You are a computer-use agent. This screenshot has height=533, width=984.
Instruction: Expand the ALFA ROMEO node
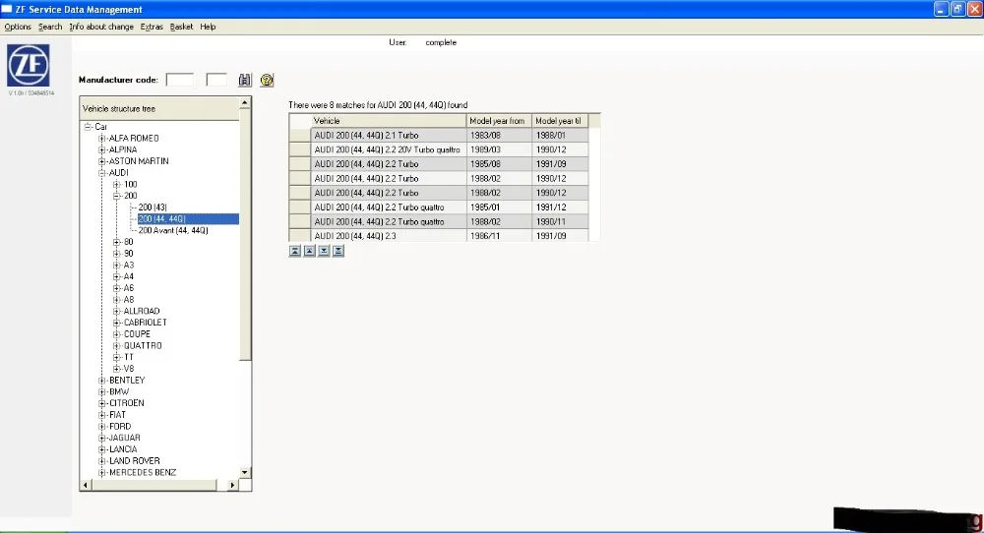point(101,138)
